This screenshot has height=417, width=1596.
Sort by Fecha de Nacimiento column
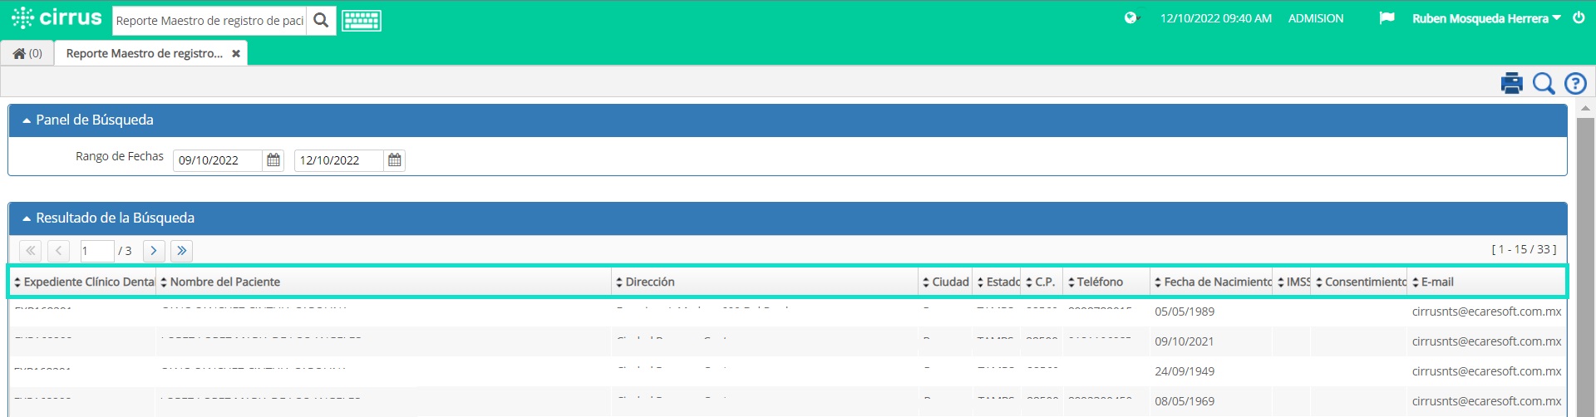tap(1211, 282)
